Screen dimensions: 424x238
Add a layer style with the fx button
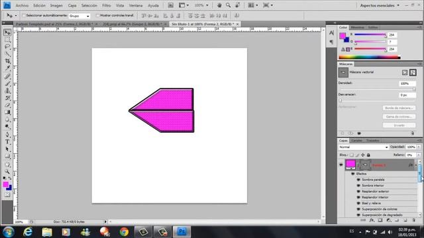[372, 220]
